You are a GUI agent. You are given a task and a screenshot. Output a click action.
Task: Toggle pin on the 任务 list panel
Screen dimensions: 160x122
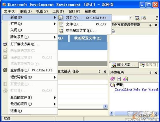tap(100, 72)
